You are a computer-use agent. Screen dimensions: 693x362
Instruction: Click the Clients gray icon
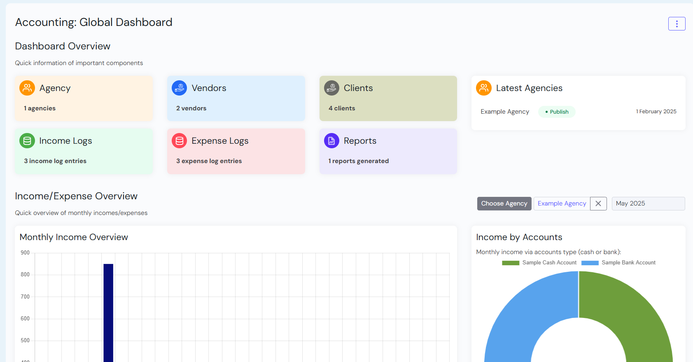click(x=331, y=88)
